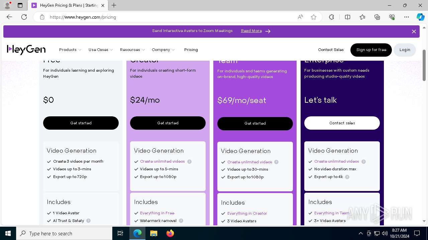Viewport: 428px width, 240px height.
Task: Click the HeyGen logo
Action: pyautogui.click(x=26, y=50)
